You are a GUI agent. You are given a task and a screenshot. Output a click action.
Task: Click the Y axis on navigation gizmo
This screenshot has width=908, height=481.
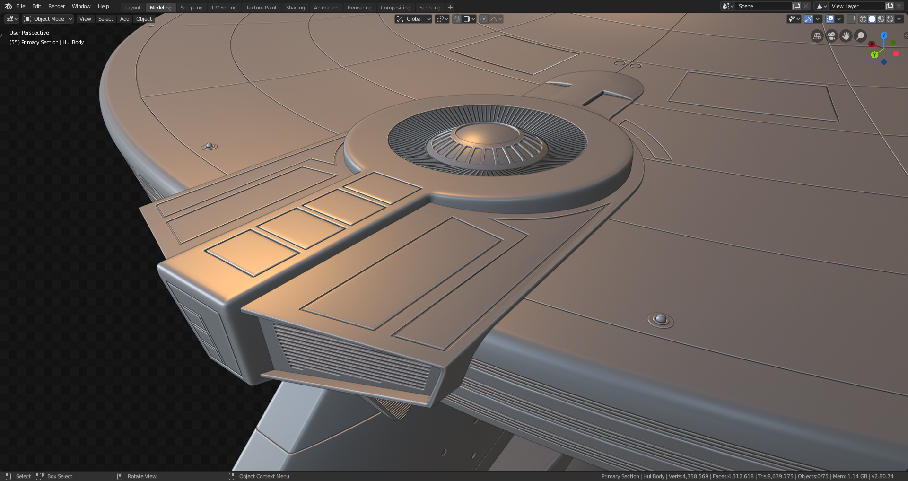(874, 55)
